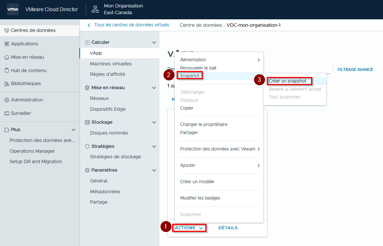
Task: Expand the Ajouter submenu arrow
Action: pyautogui.click(x=259, y=165)
